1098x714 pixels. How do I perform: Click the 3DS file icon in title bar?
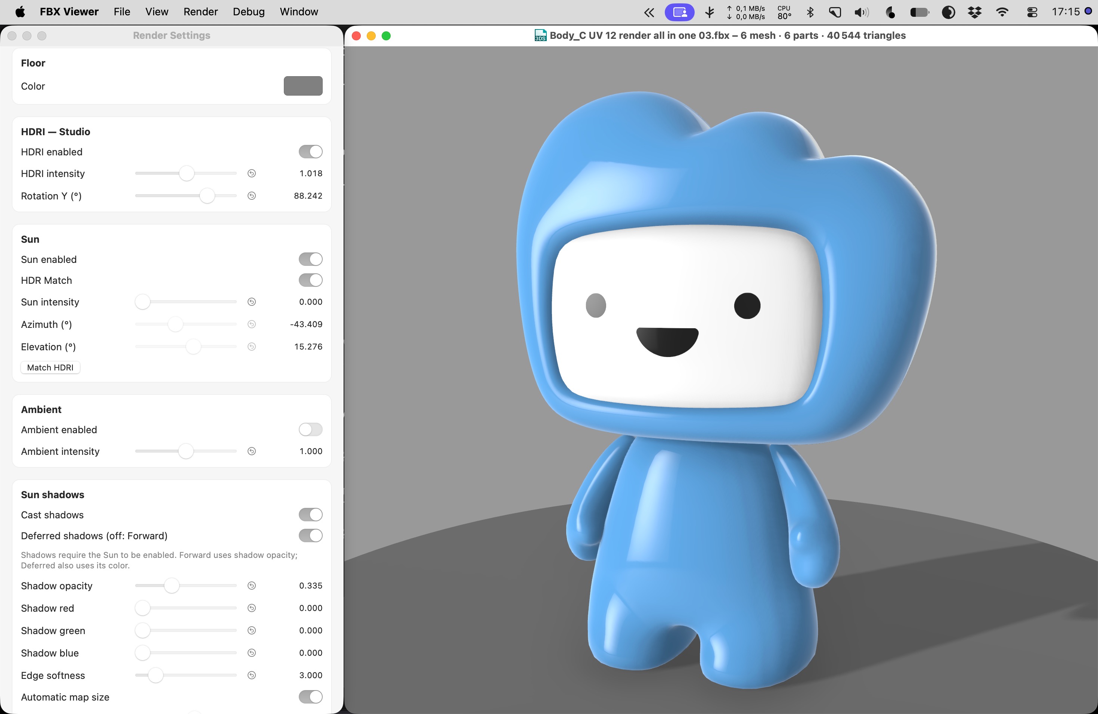point(540,35)
